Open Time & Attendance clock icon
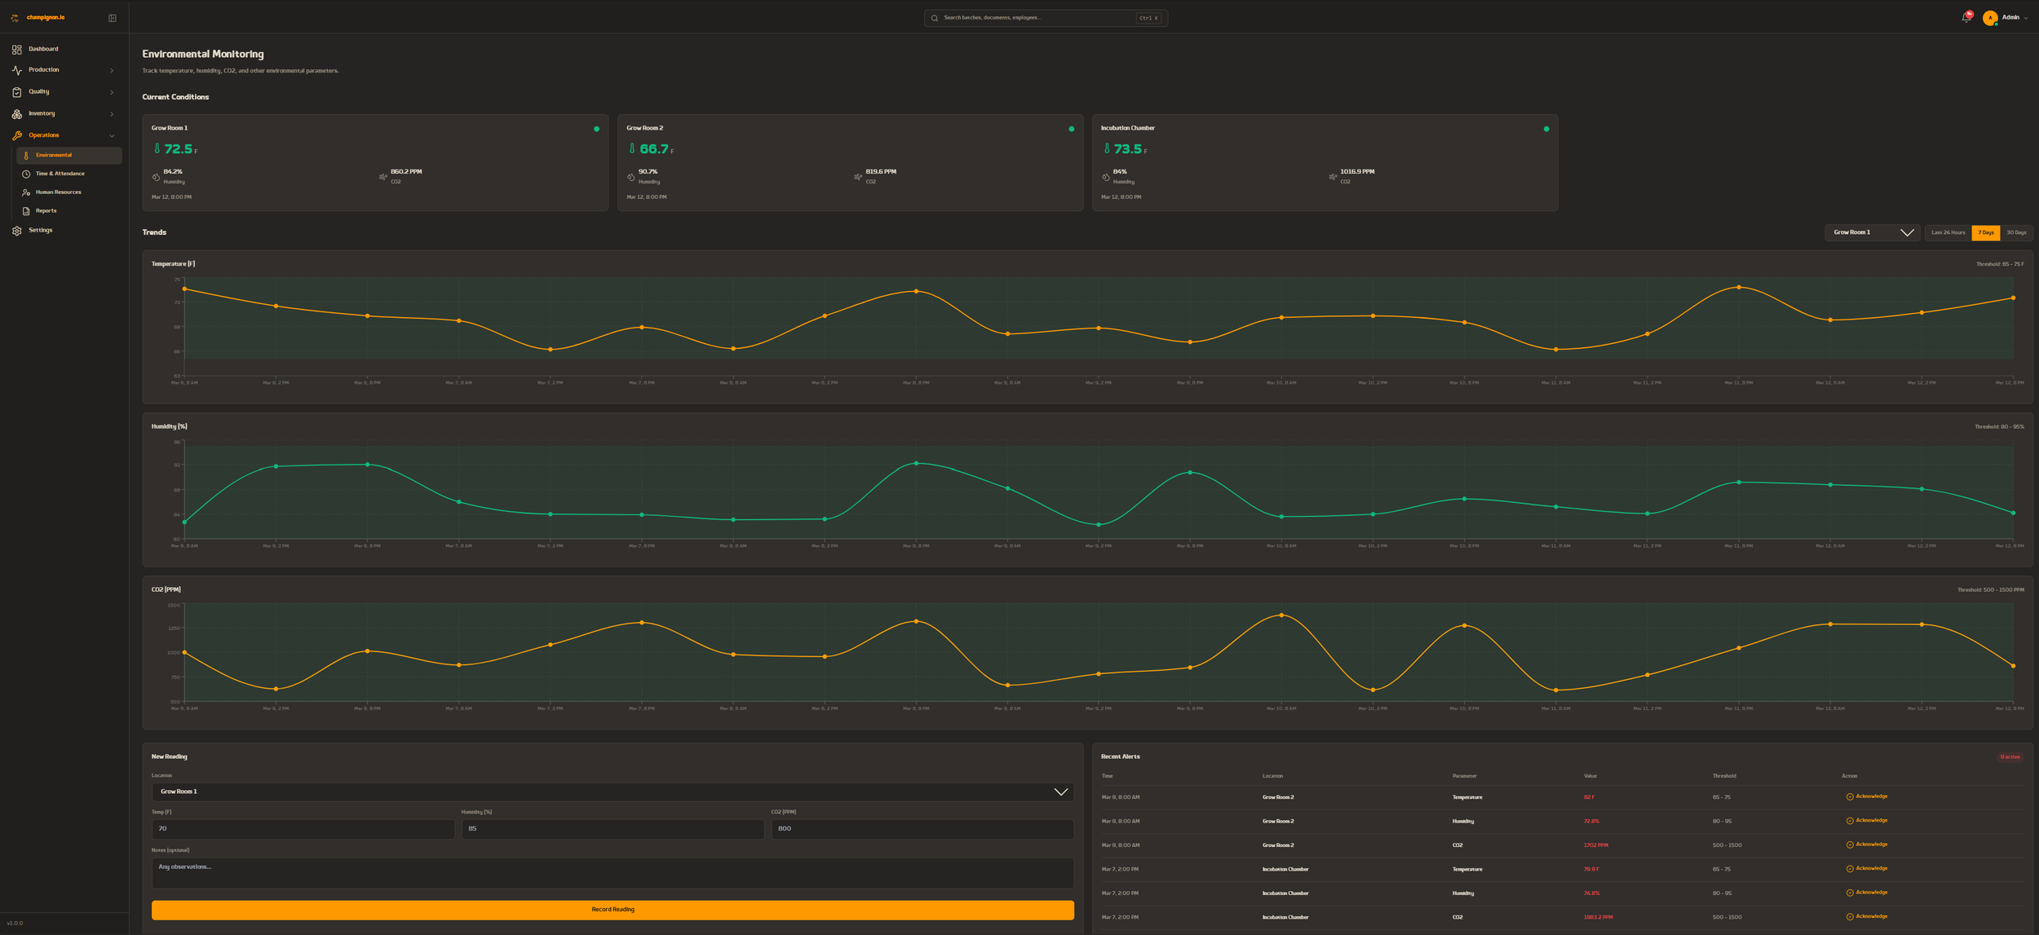Screen dimensions: 2039x935 [26, 174]
